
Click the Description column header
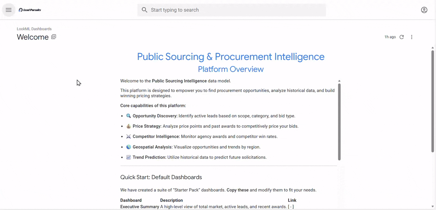pos(171,200)
